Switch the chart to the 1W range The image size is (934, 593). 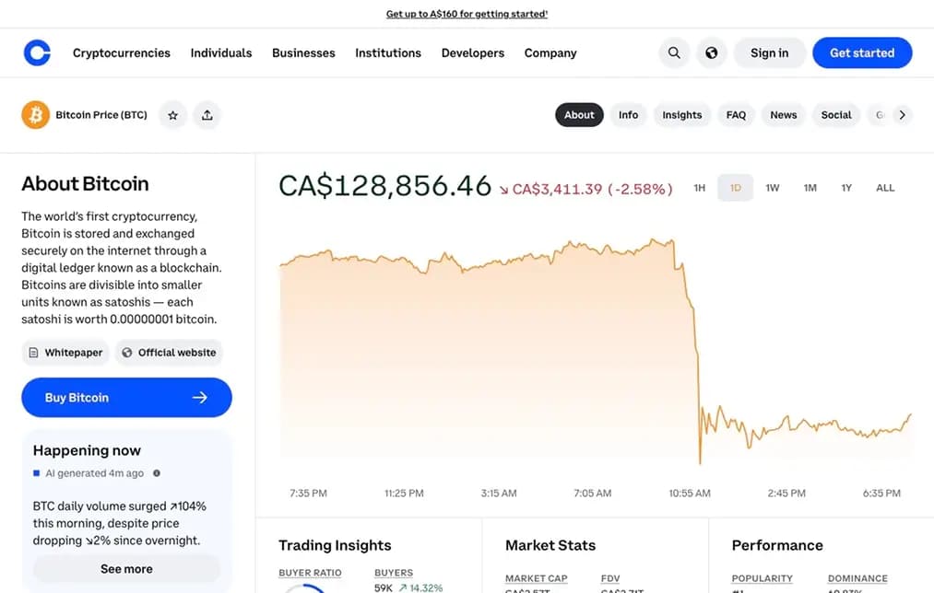click(x=773, y=187)
